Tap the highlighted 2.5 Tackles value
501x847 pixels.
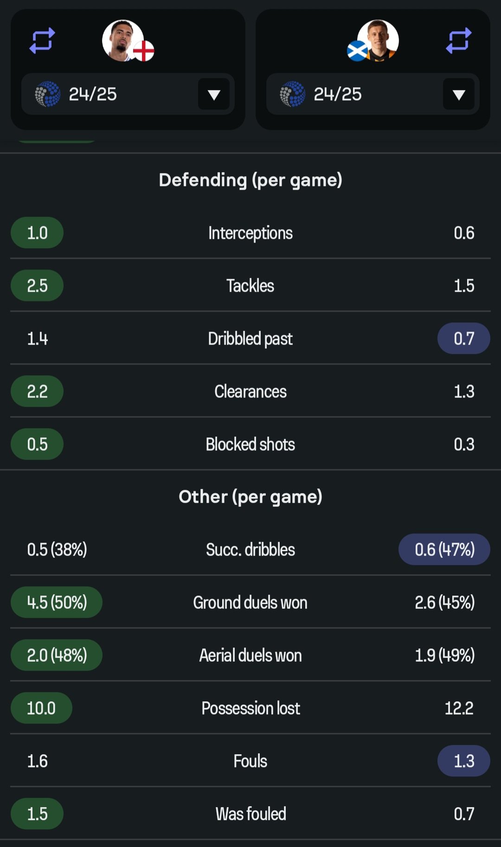pos(37,286)
